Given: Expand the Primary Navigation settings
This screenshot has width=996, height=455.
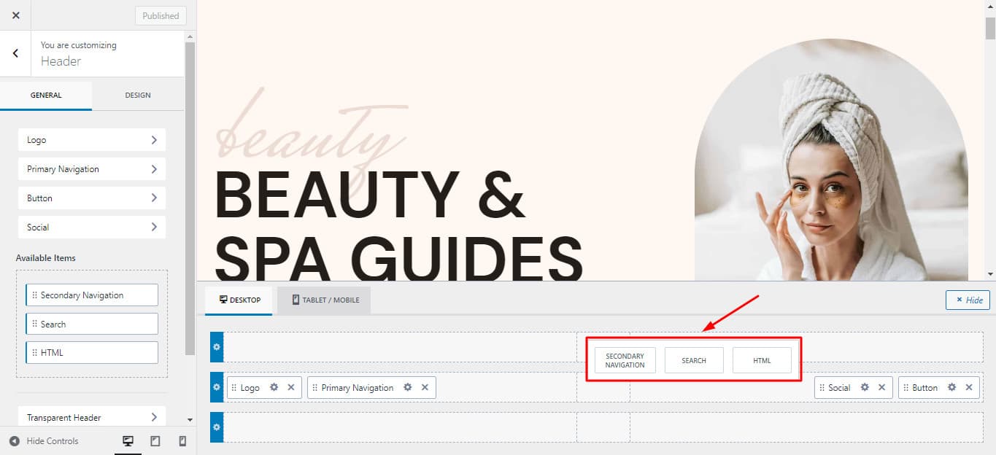Looking at the screenshot, I should click(92, 169).
